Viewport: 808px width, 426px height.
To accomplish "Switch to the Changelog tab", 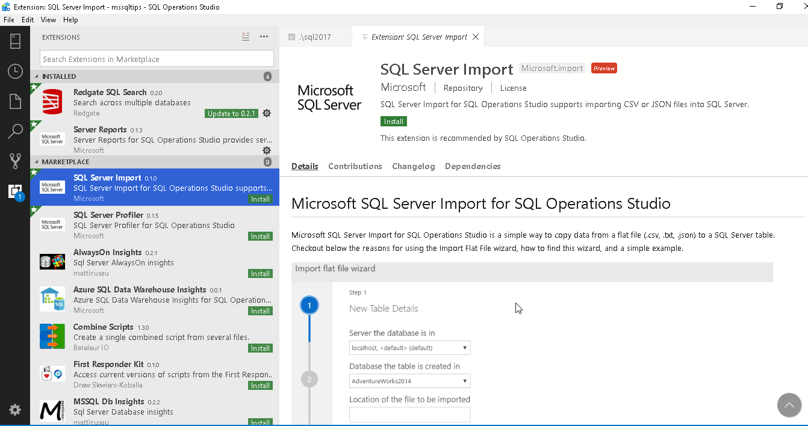I will click(413, 166).
